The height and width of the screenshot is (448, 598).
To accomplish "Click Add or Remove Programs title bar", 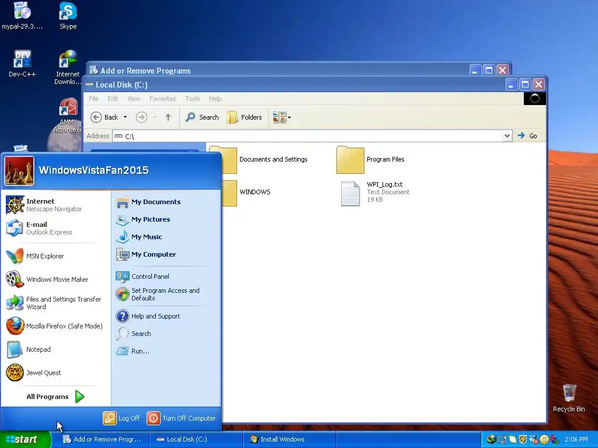I will pyautogui.click(x=279, y=70).
